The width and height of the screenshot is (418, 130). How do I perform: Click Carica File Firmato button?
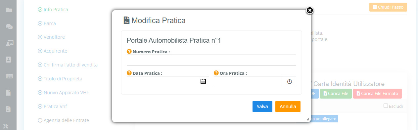click(377, 94)
